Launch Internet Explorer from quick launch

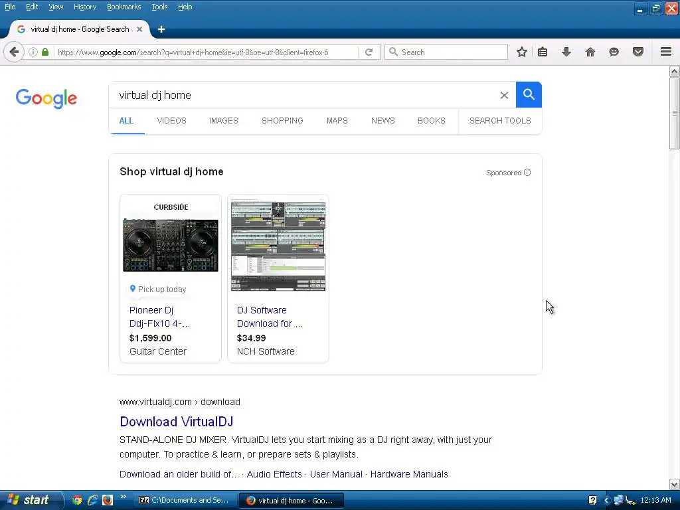pos(92,500)
